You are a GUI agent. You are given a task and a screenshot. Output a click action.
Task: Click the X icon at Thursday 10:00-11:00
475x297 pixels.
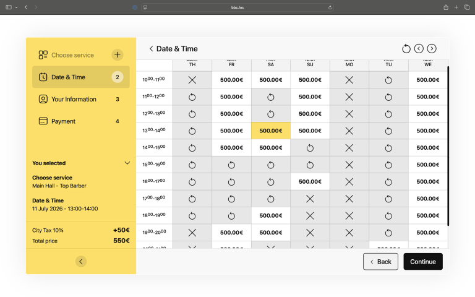pos(192,80)
